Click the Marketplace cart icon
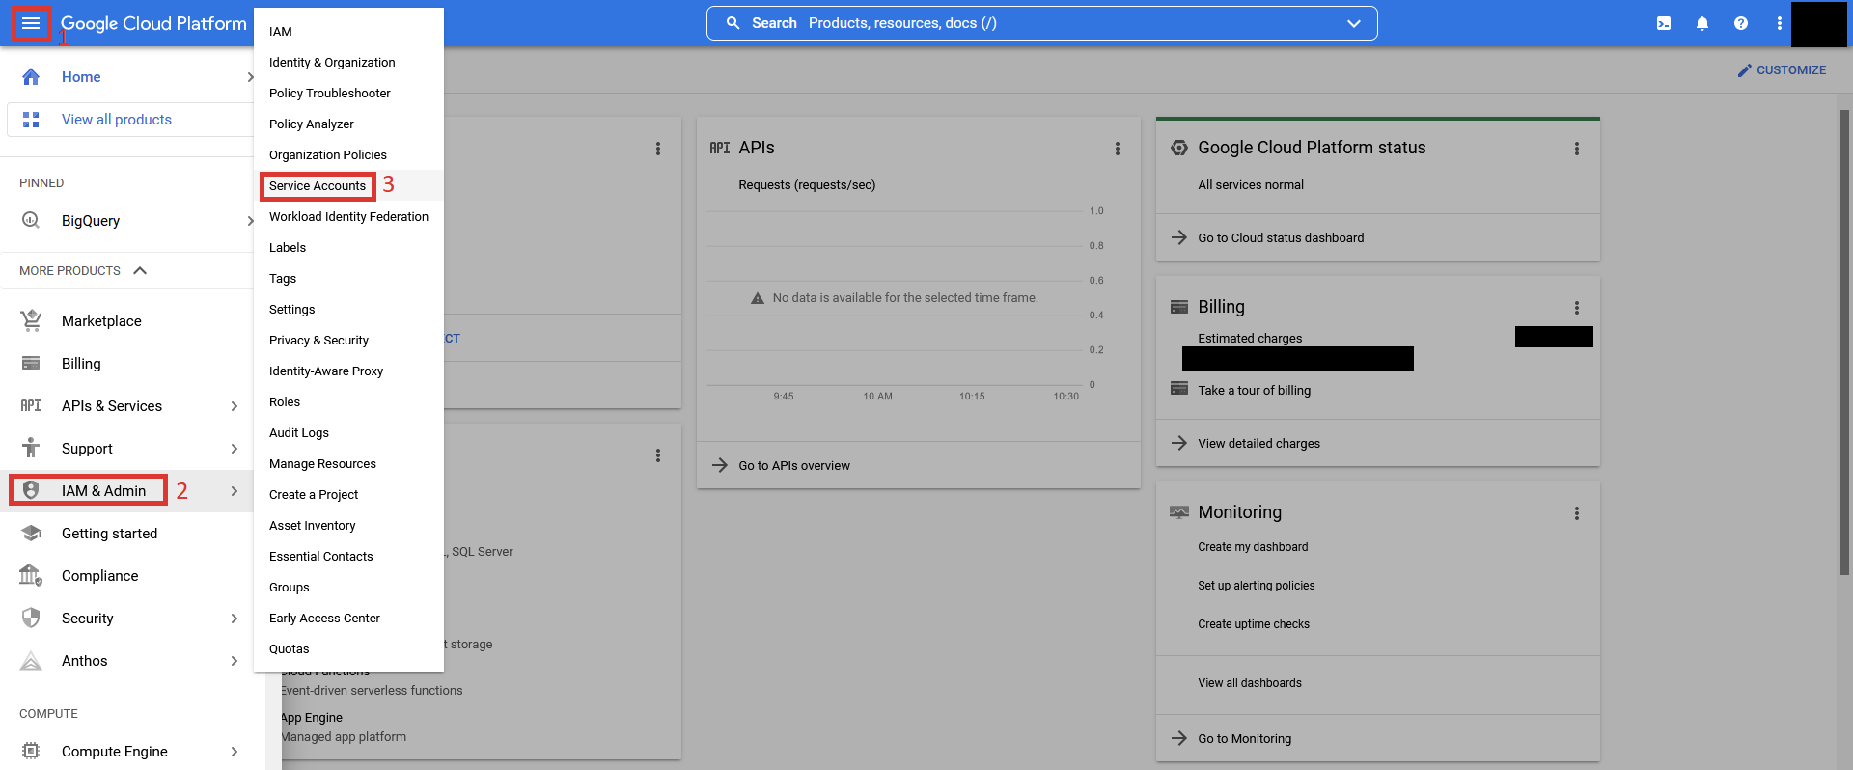 31,320
